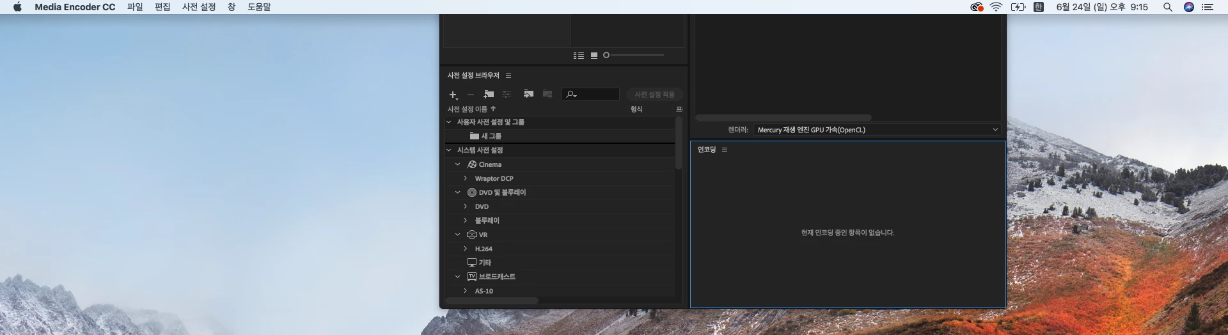Click the thumbnail size slider handle
Viewport: 1228px width, 335px height.
[606, 55]
